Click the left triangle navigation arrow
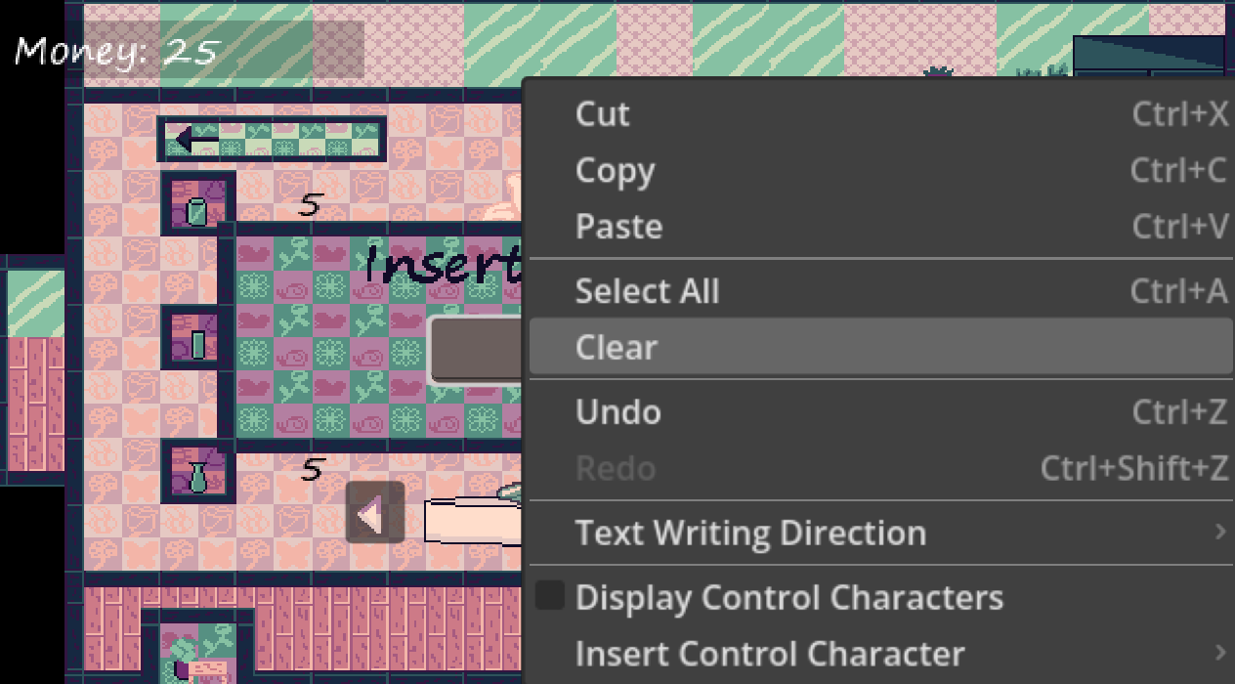The height and width of the screenshot is (684, 1235). point(374,514)
